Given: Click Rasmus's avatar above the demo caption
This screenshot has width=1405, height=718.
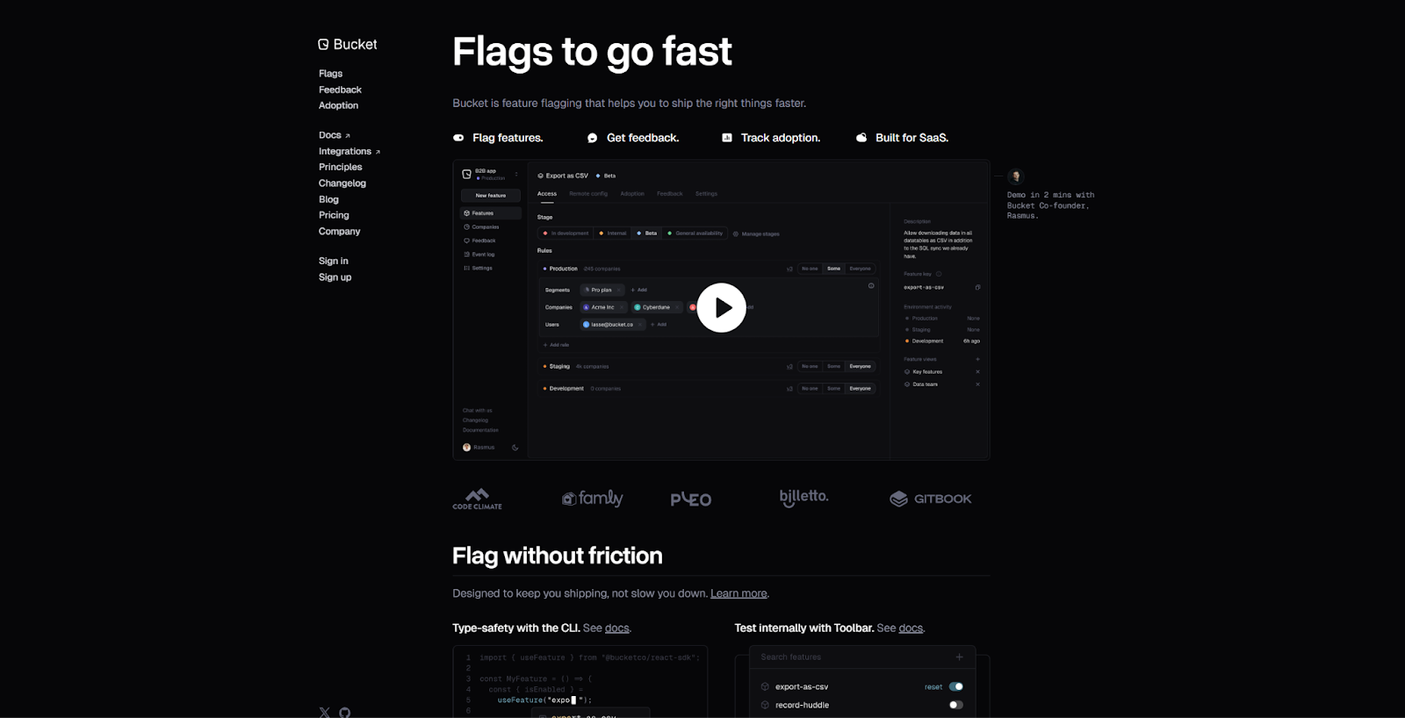Looking at the screenshot, I should click(1016, 176).
